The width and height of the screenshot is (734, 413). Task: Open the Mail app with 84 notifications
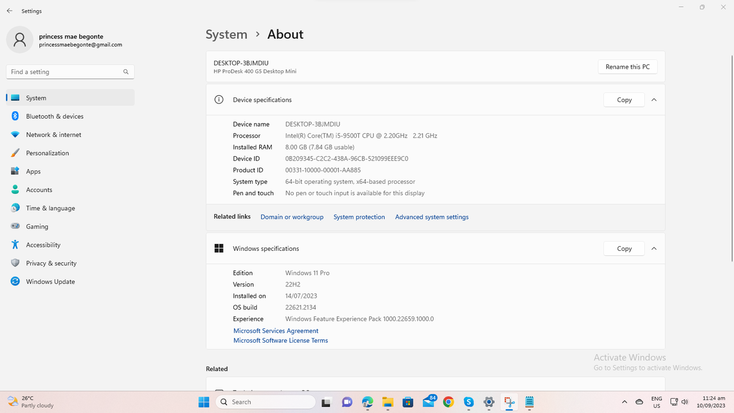click(429, 402)
